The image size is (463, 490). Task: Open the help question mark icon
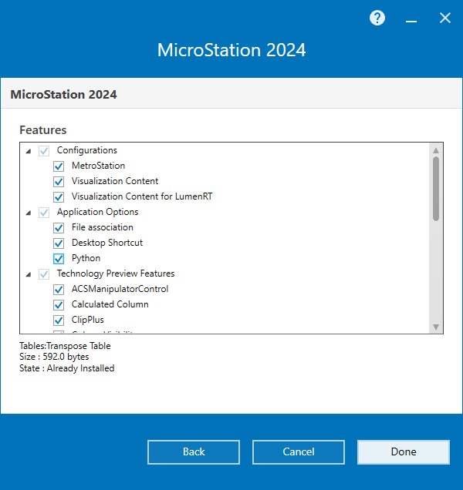click(377, 18)
